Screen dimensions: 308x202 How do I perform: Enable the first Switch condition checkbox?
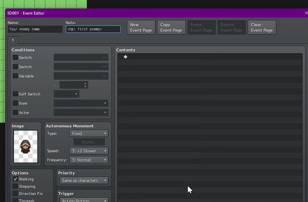[16, 58]
